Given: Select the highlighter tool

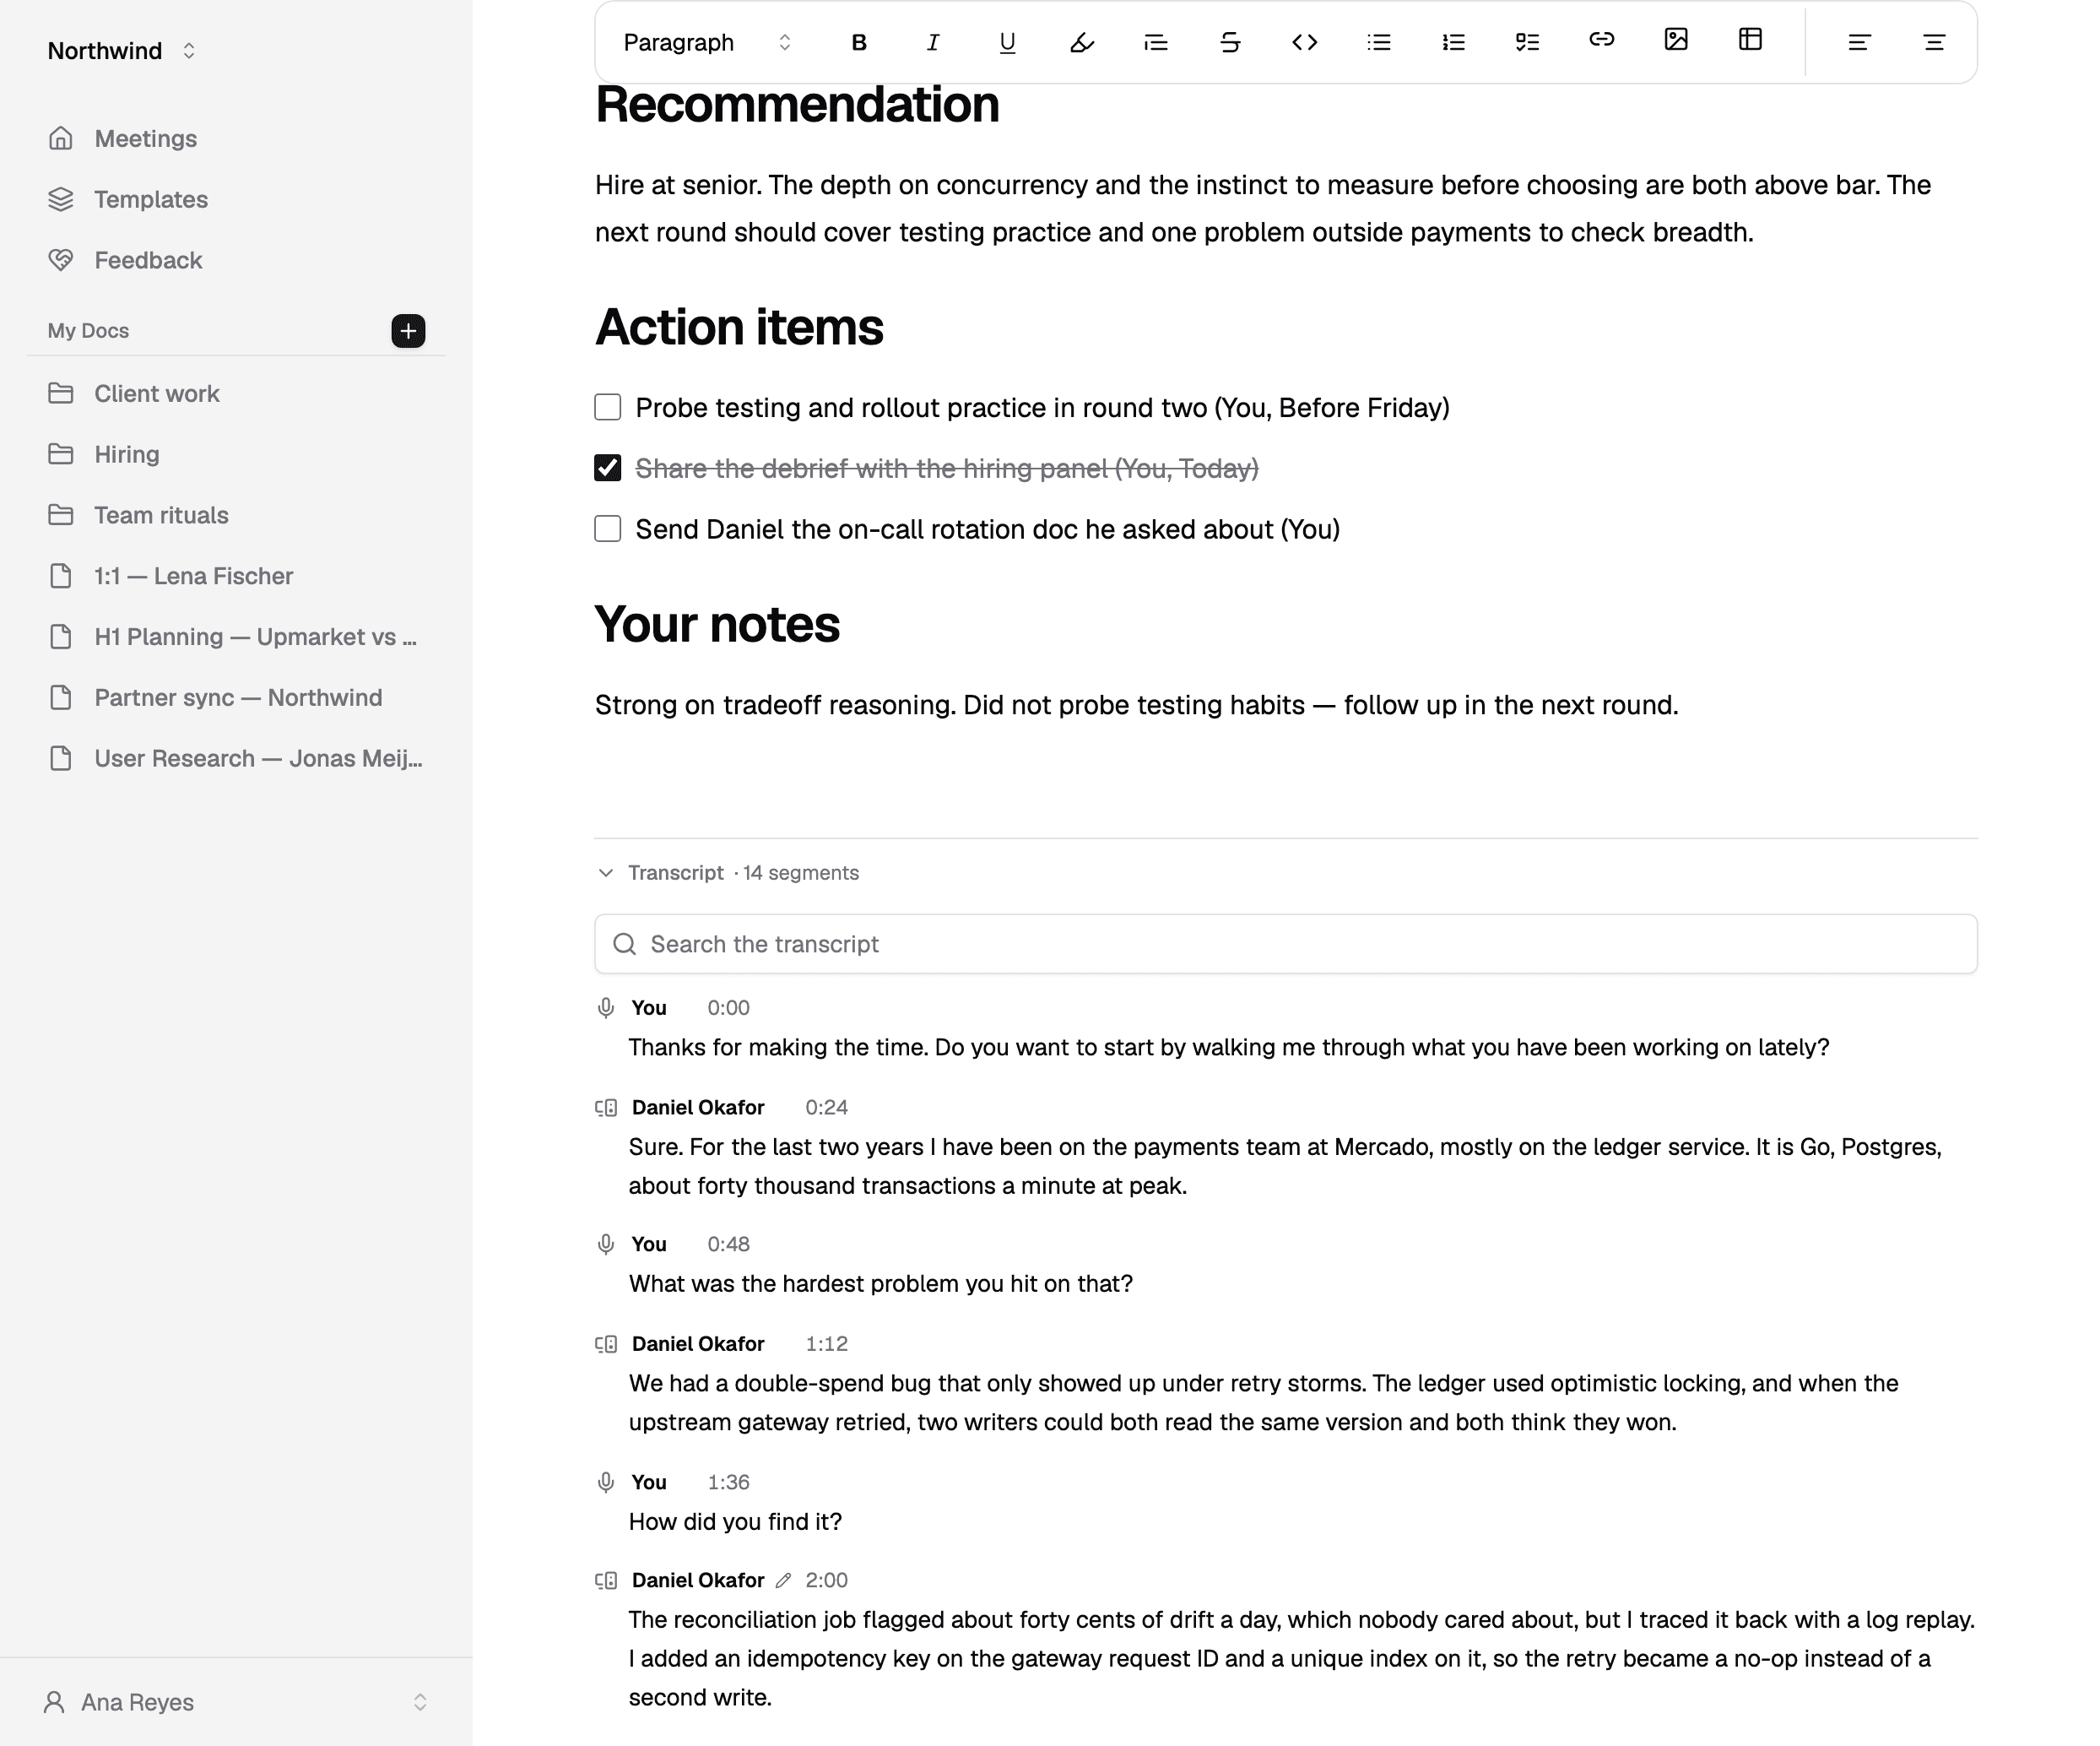Looking at the screenshot, I should [x=1082, y=42].
